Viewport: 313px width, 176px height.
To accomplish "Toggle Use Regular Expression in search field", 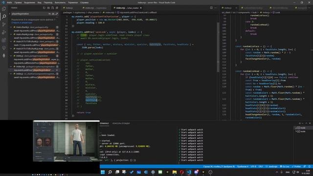I will (x=57, y=14).
